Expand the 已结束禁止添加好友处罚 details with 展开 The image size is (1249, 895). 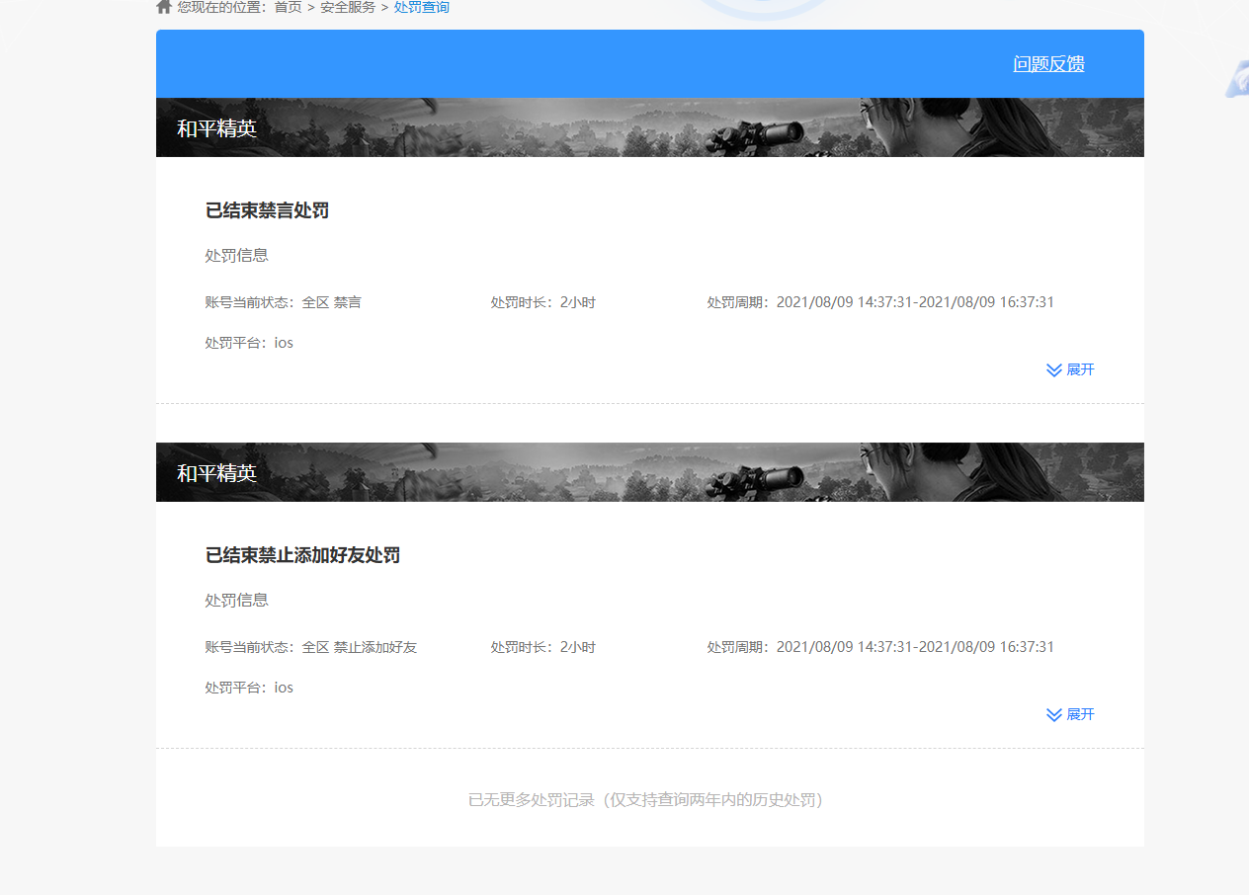(1080, 714)
